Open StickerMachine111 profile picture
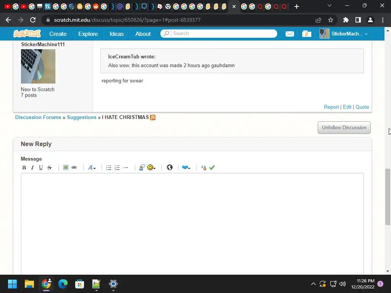This screenshot has width=391, height=293. pyautogui.click(x=38, y=66)
